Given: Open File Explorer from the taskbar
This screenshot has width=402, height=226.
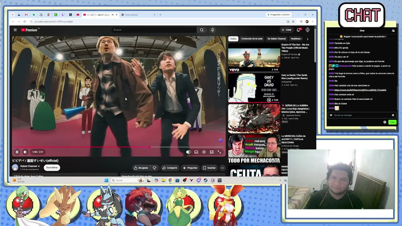Looking at the screenshot, I should 163,180.
